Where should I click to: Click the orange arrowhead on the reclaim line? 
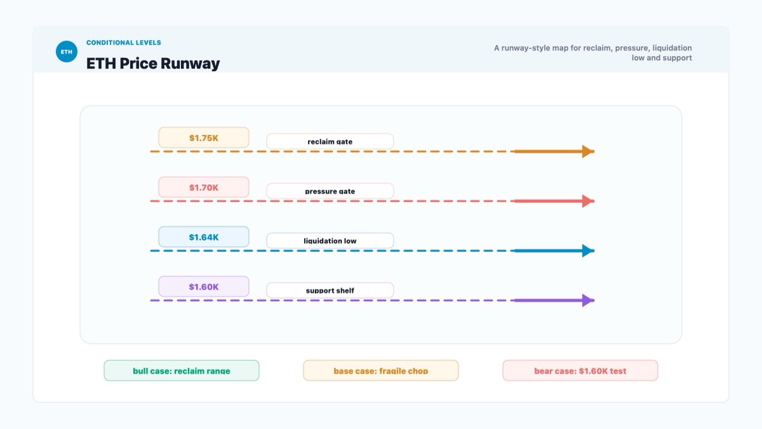point(588,151)
